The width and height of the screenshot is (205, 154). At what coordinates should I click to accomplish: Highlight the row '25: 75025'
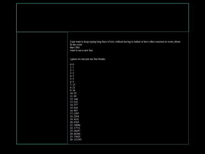(75, 137)
